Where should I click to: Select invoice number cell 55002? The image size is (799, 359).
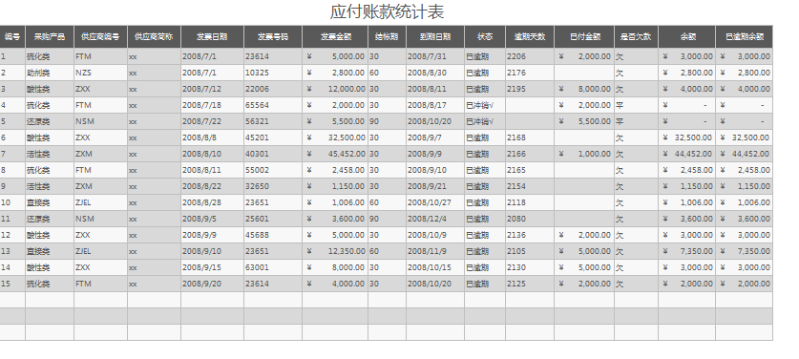(273, 170)
